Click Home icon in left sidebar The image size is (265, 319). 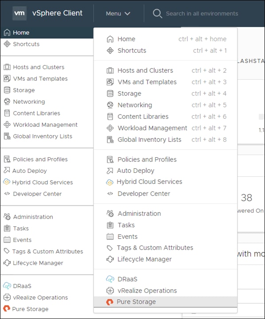point(7,32)
